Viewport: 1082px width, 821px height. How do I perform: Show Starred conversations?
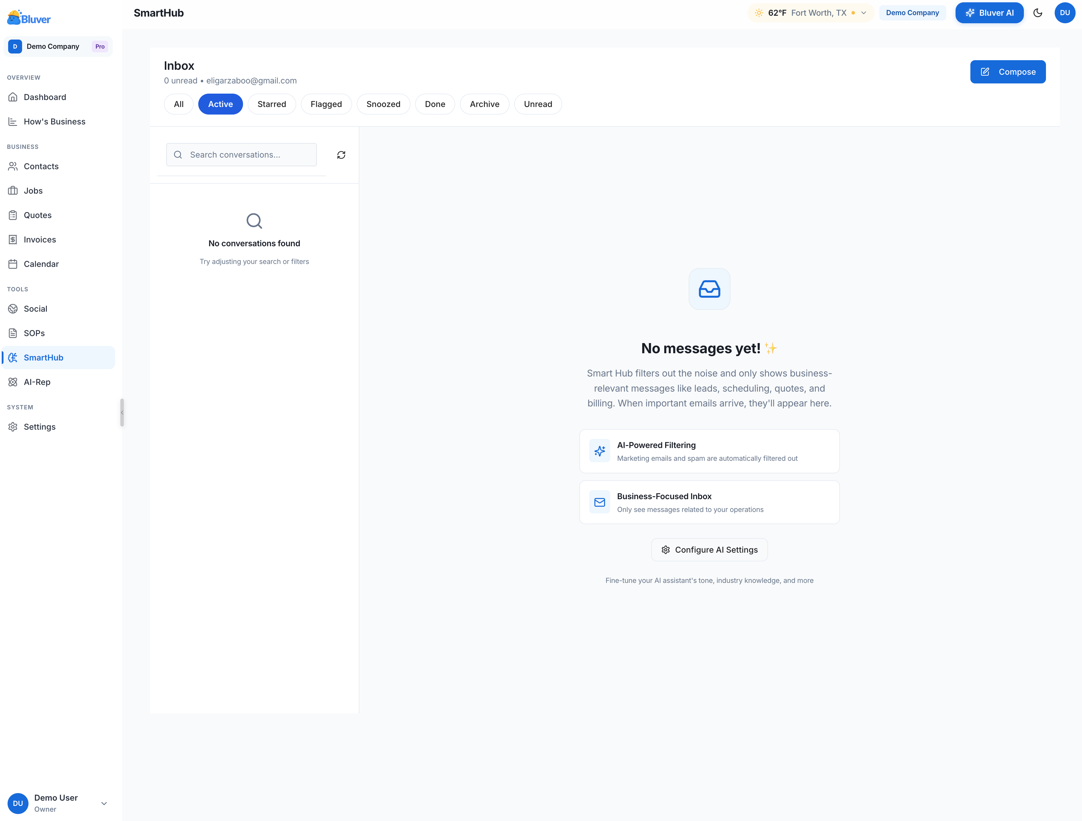tap(272, 104)
